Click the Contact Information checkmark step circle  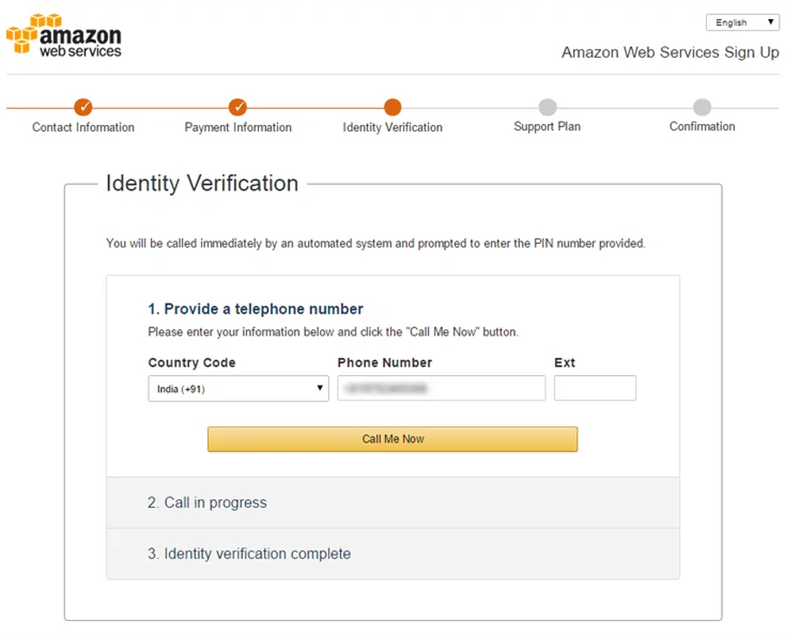point(84,107)
